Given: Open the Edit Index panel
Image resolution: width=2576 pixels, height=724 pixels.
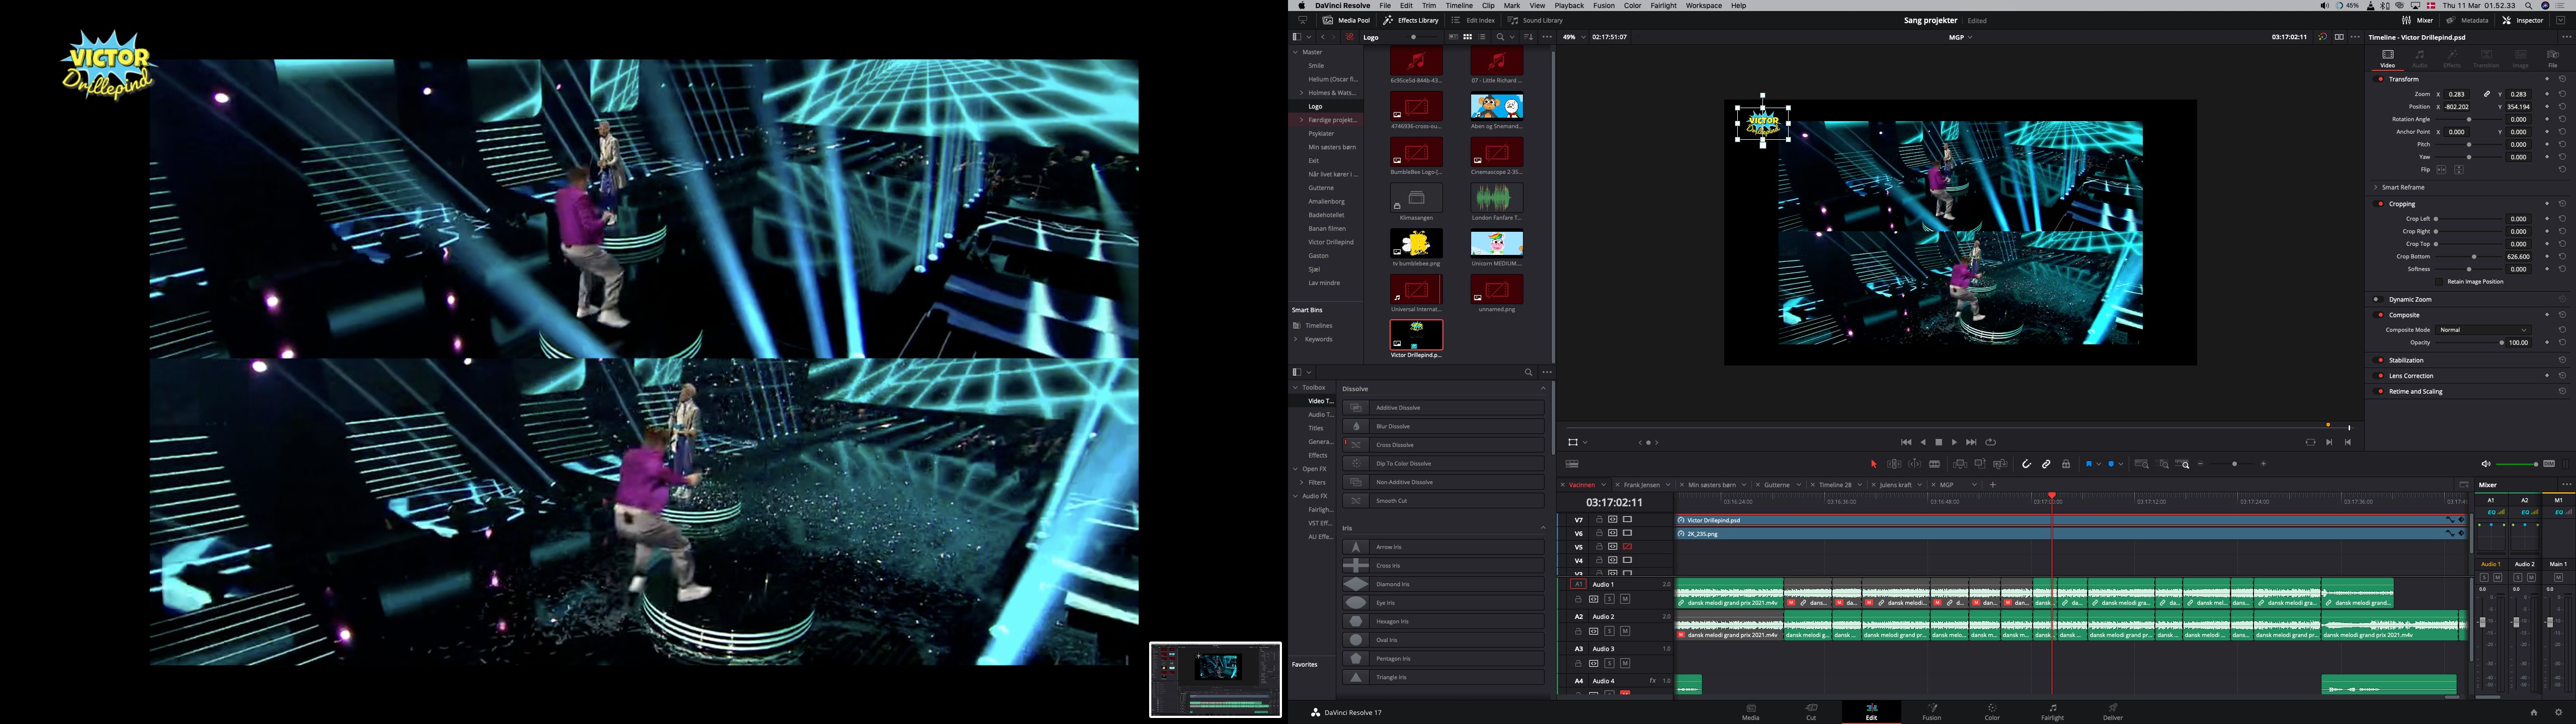Looking at the screenshot, I should (x=1473, y=20).
